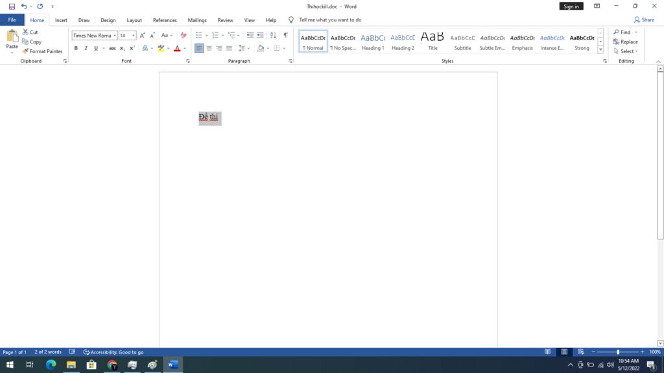The height and width of the screenshot is (373, 664).
Task: Redo the last action
Action: (x=40, y=6)
